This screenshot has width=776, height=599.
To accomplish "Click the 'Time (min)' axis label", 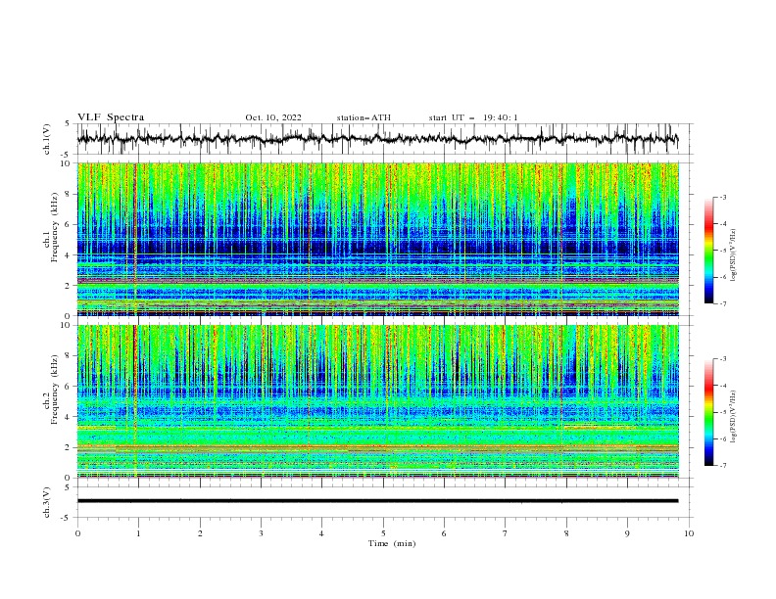I will coord(392,543).
